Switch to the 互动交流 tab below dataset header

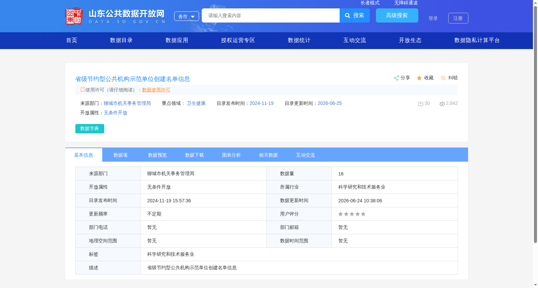coord(306,155)
